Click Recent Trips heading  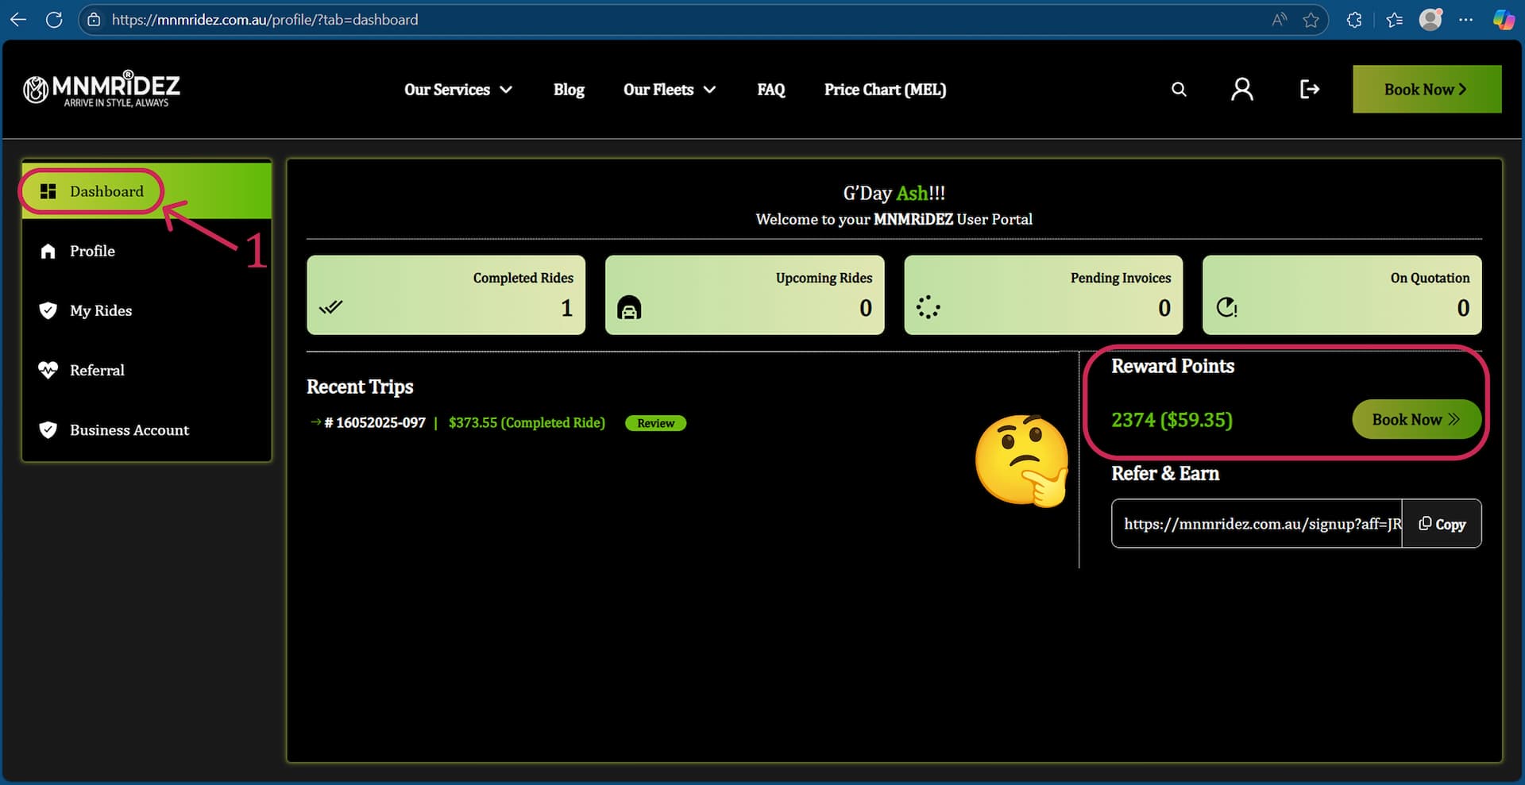point(360,387)
